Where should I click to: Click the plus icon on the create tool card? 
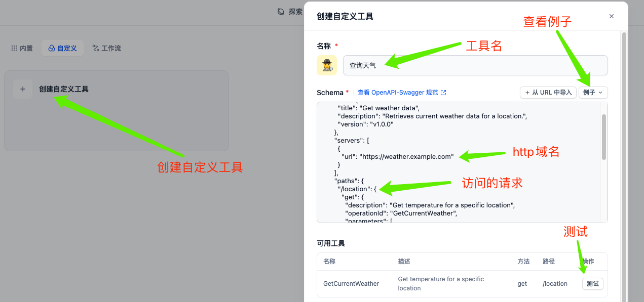pyautogui.click(x=23, y=89)
